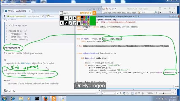Open the FORM tab in Foxit Reader
Screen dimensions: 180x101
[114, 13]
